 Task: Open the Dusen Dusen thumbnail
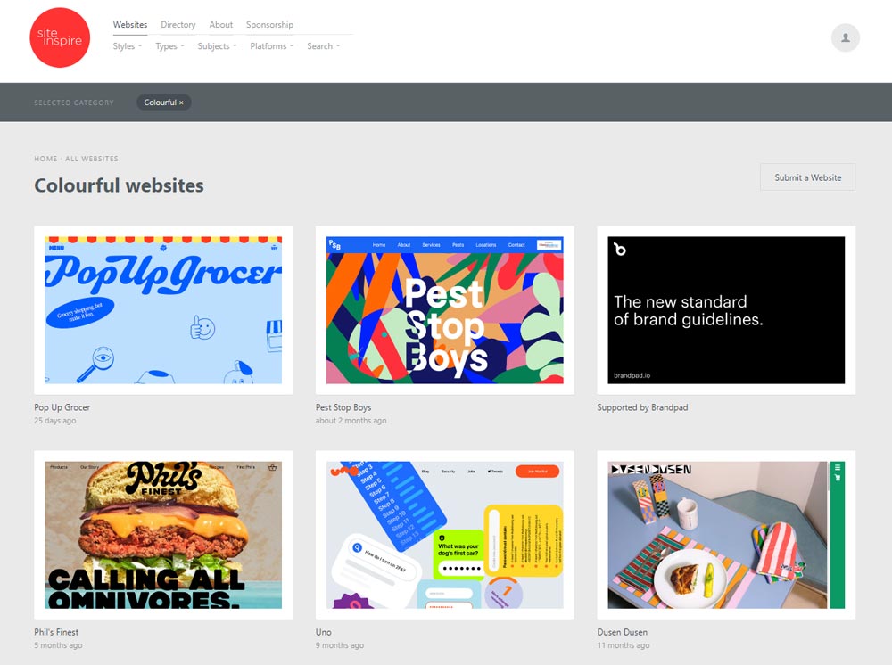tap(726, 535)
